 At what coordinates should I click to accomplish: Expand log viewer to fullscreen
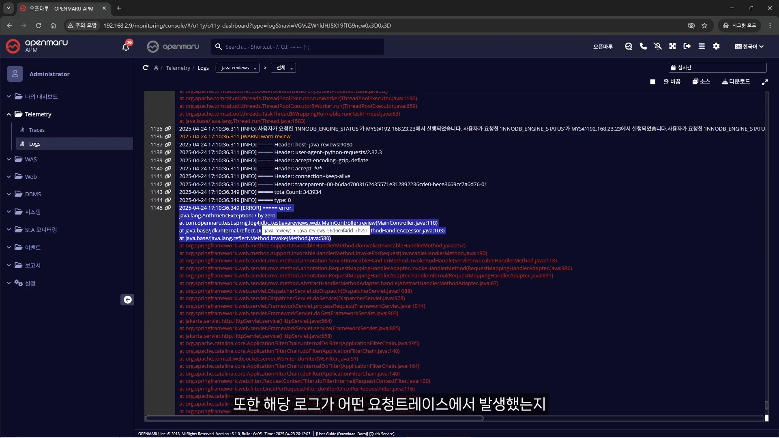pyautogui.click(x=765, y=82)
